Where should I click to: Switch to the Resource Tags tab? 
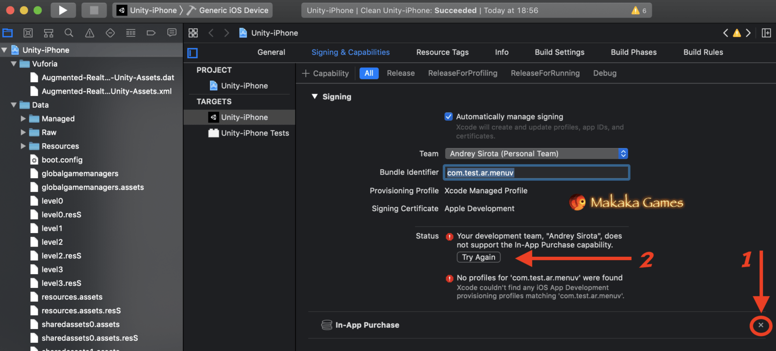click(442, 52)
